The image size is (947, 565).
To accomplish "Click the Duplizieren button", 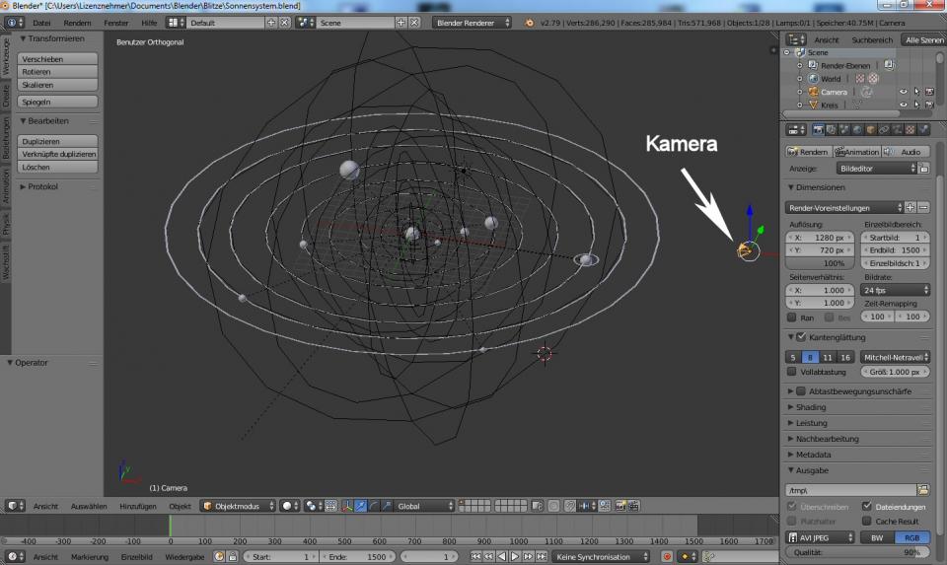I will [58, 141].
